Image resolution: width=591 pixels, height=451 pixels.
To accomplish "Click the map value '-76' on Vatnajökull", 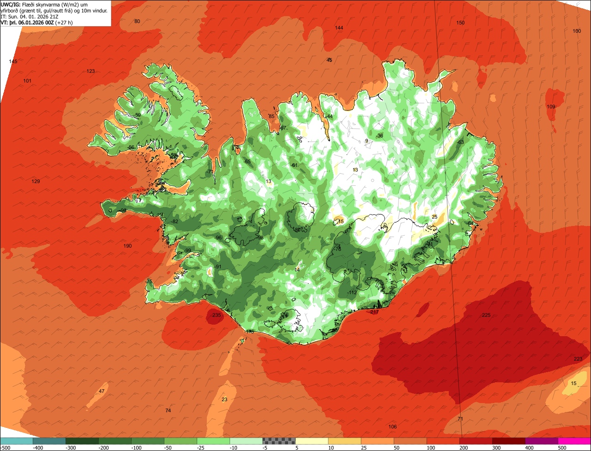I will coord(338,249).
